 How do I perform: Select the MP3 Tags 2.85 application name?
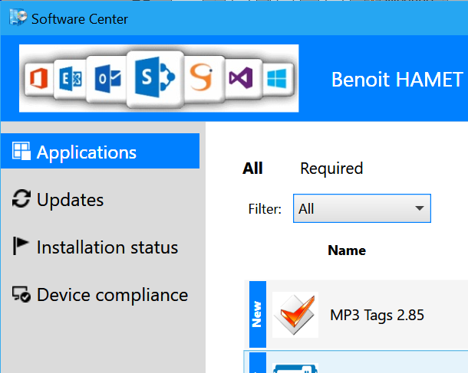tap(377, 315)
